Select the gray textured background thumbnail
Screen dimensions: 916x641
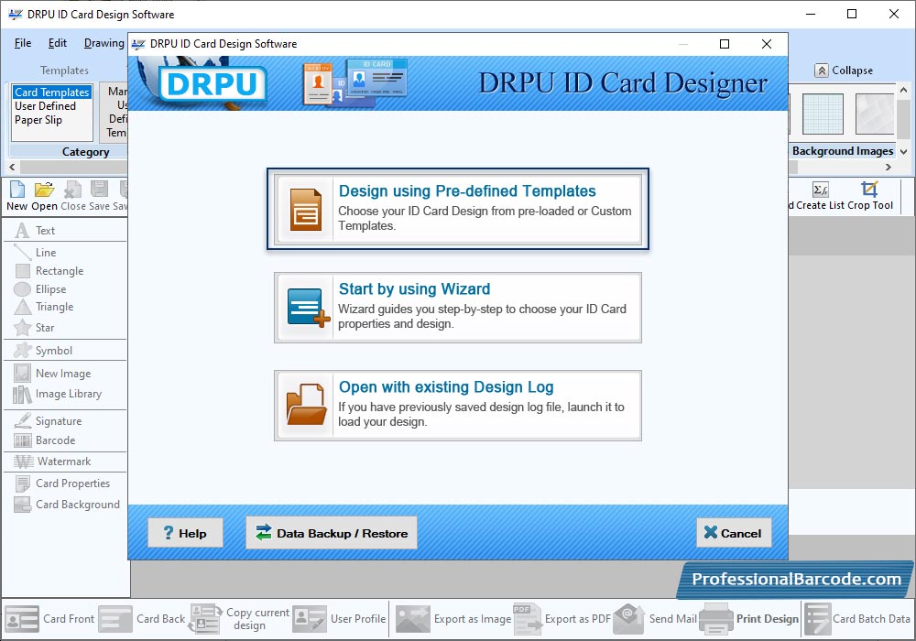point(875,114)
